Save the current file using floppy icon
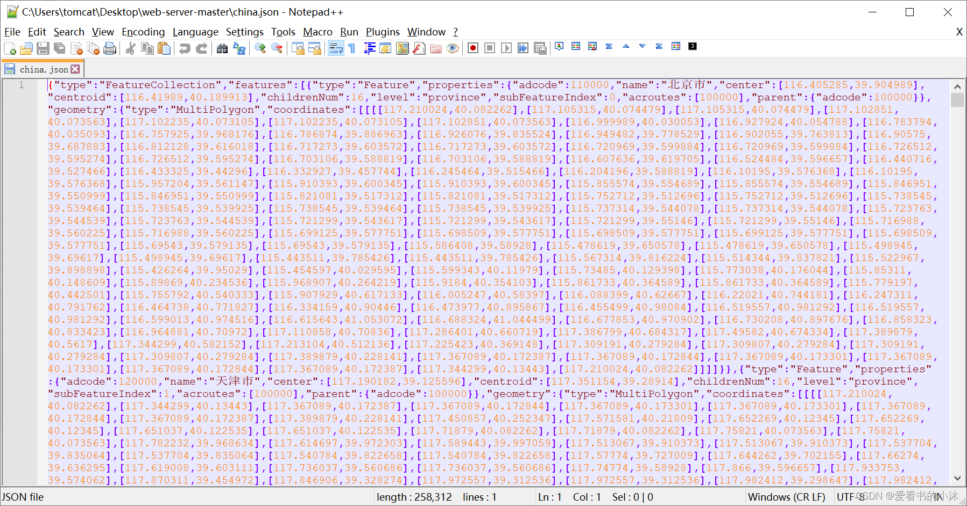 point(43,48)
